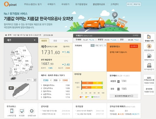This screenshot has width=156, height=119.
Task: Select 강원 region on the Korea map
Action: pos(24,51)
